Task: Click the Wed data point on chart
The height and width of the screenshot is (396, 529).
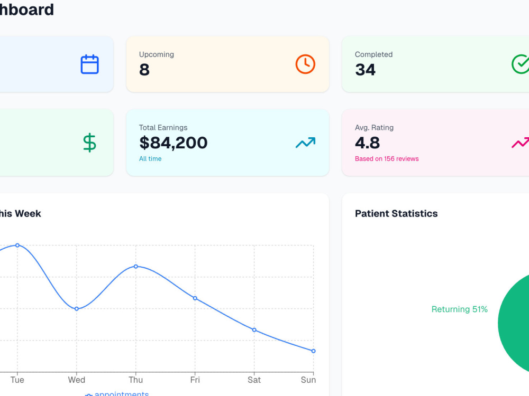Action: click(x=77, y=309)
